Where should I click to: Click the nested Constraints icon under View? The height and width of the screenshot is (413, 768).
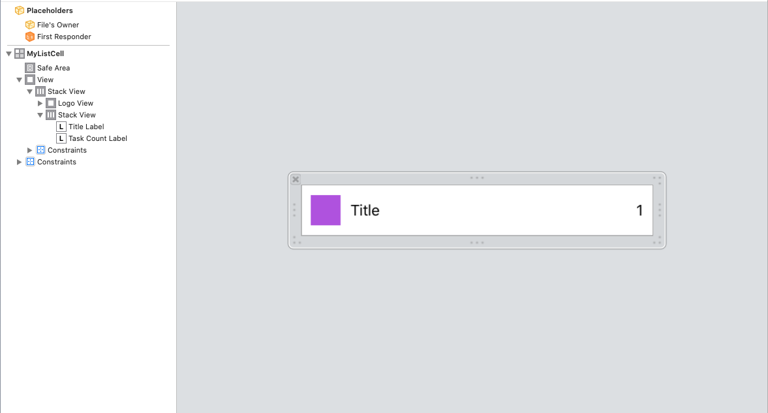40,150
